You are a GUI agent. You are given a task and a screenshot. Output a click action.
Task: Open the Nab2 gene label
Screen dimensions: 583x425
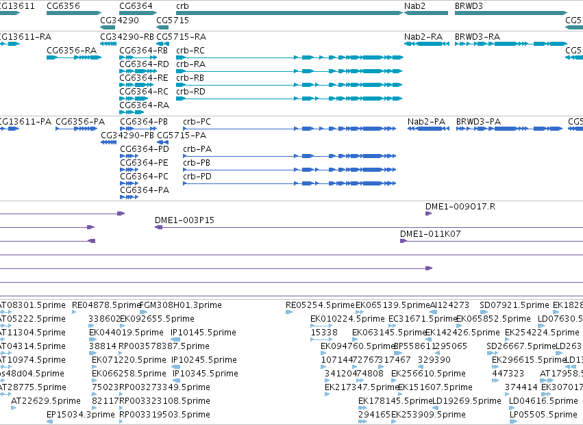pos(414,6)
